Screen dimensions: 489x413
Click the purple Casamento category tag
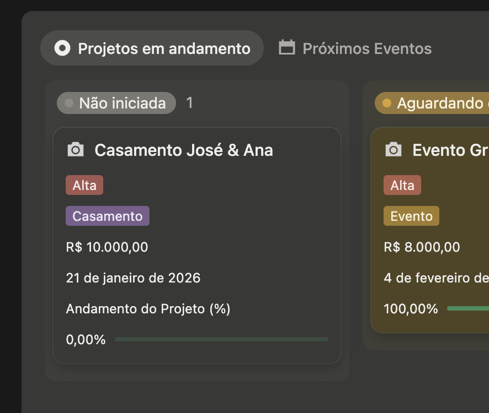pos(108,216)
